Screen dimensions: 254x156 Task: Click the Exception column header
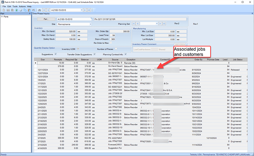click(x=131, y=59)
